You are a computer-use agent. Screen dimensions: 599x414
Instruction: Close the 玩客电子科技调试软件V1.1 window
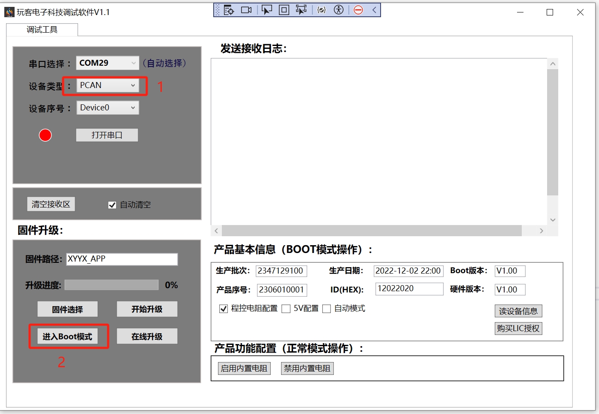(580, 12)
